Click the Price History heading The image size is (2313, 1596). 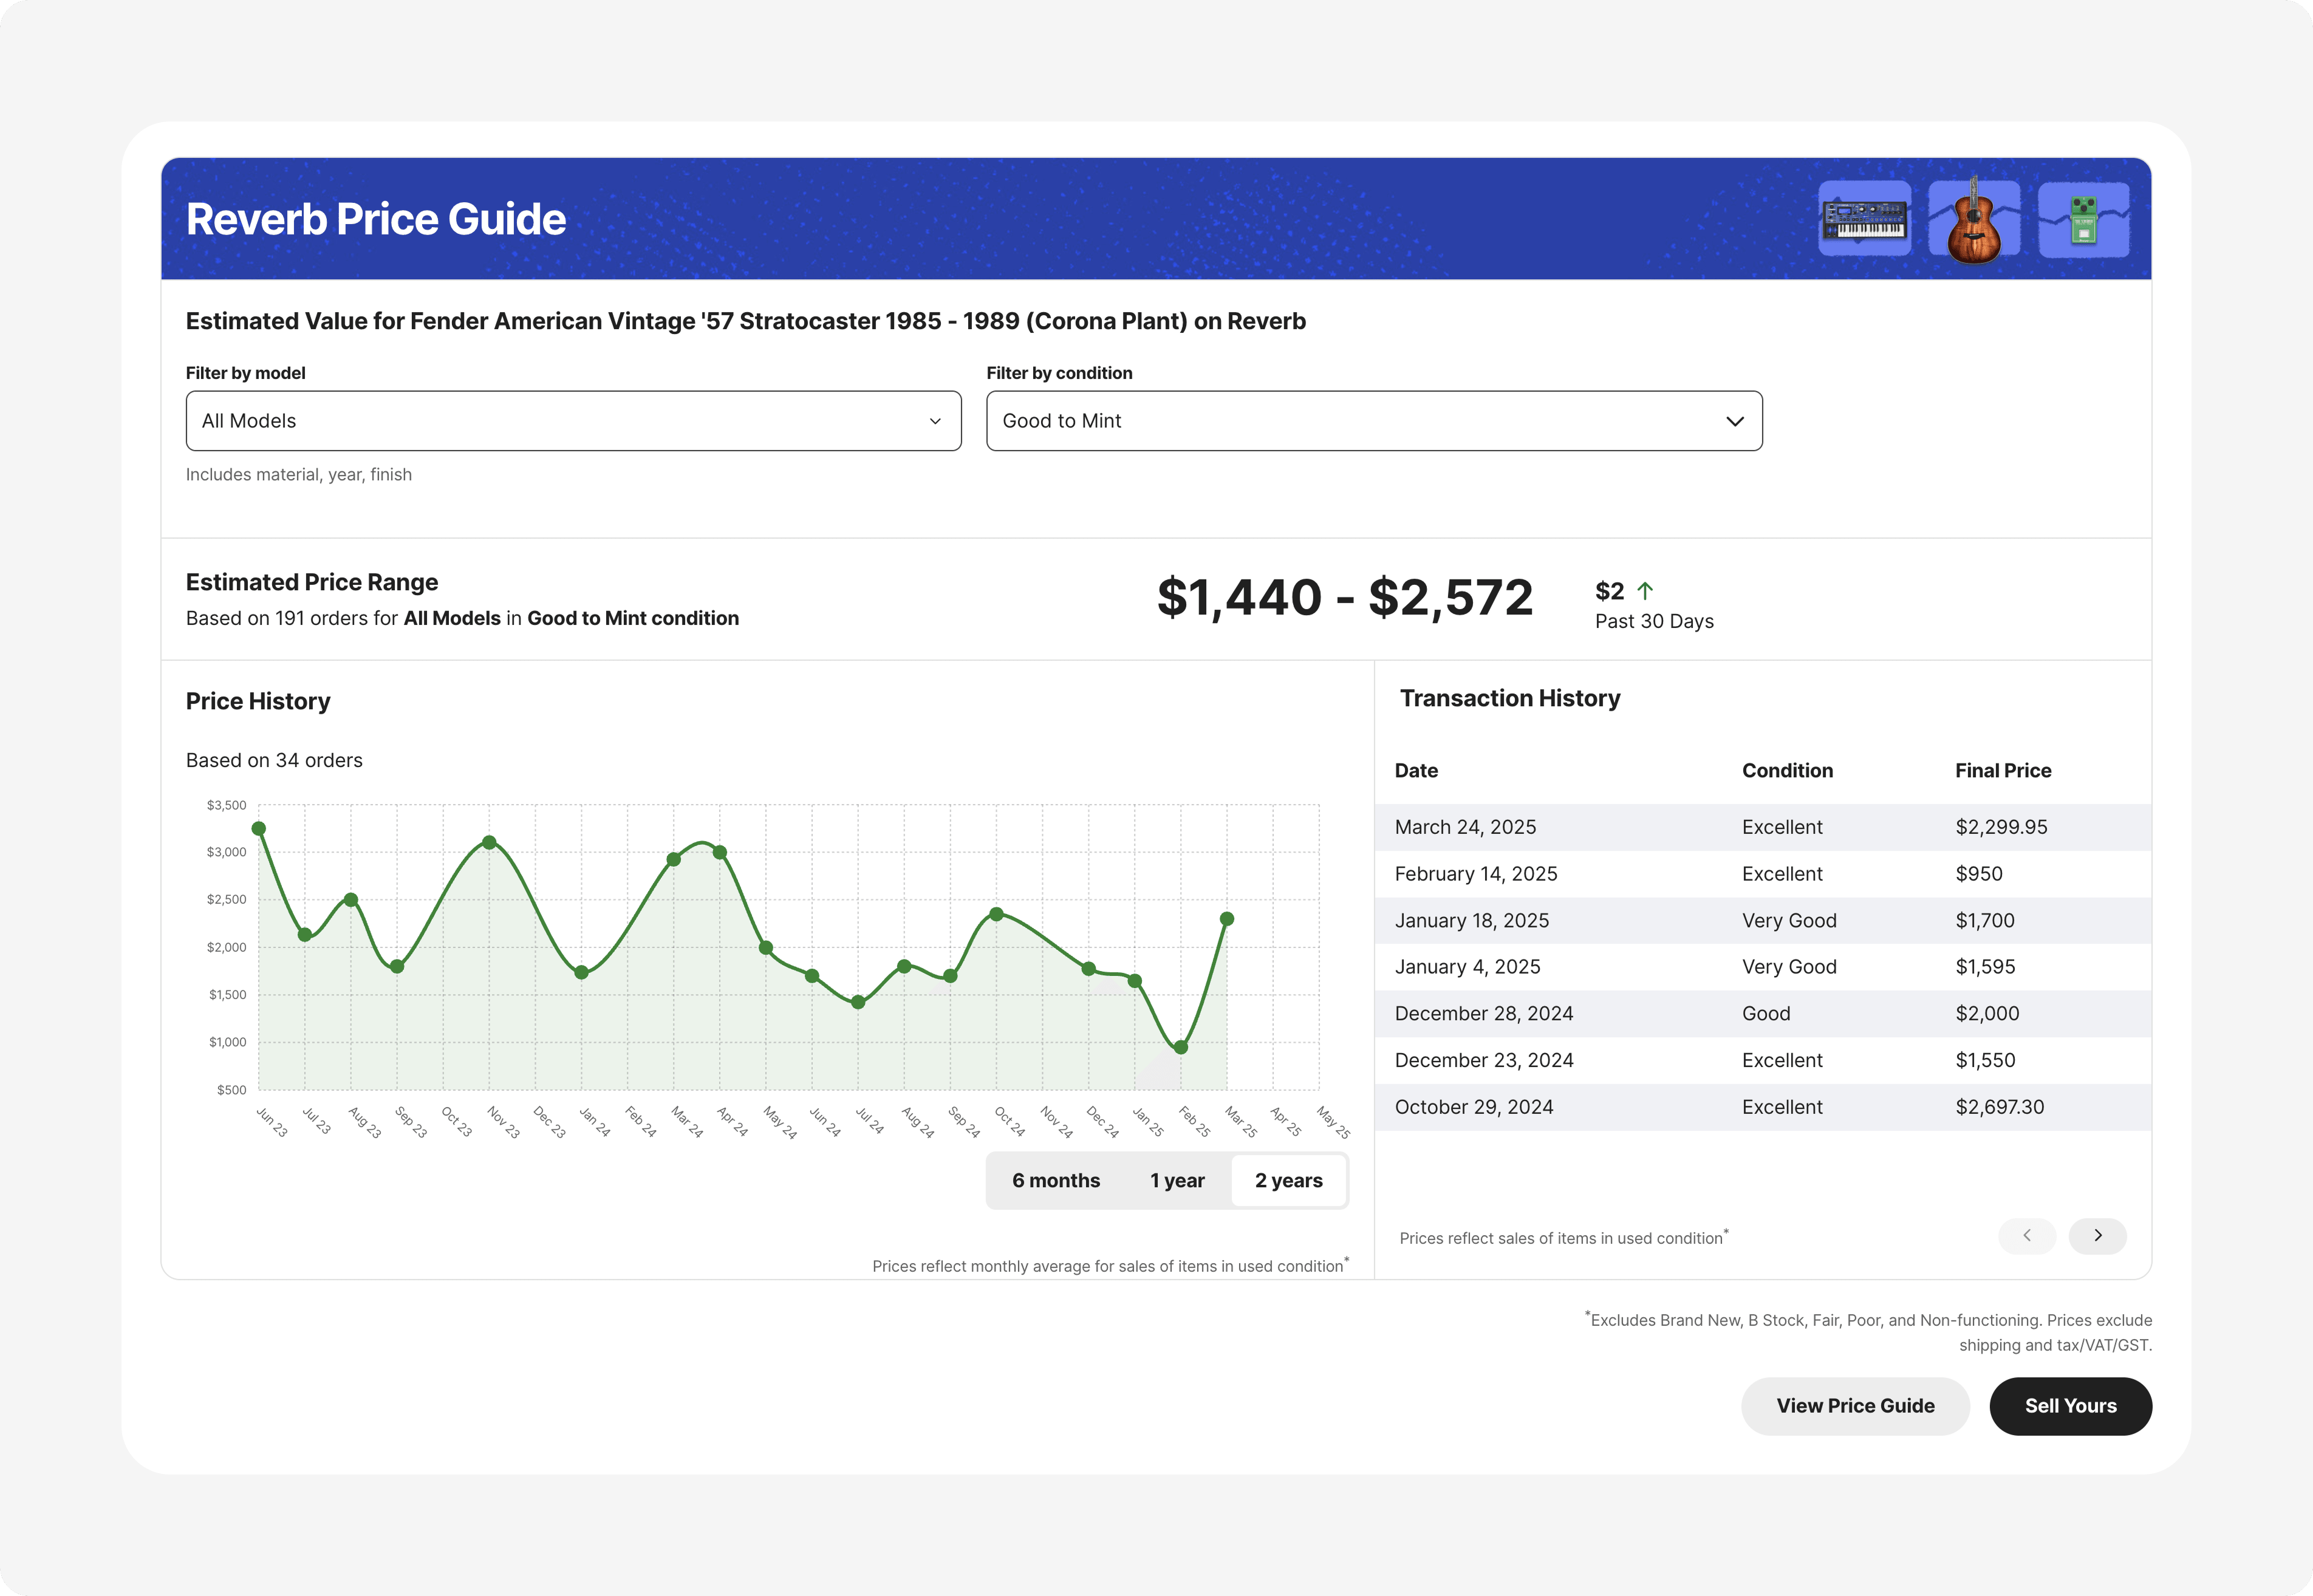point(258,702)
